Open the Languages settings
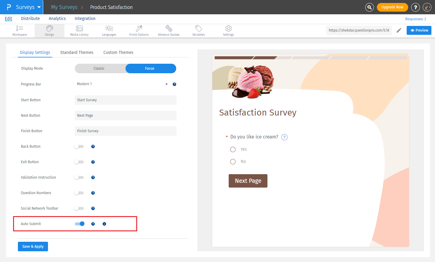Viewport: 435px width, 262px height. (109, 31)
